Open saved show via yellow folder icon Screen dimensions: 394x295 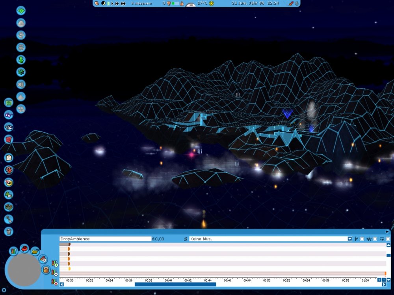[x=35, y=251]
